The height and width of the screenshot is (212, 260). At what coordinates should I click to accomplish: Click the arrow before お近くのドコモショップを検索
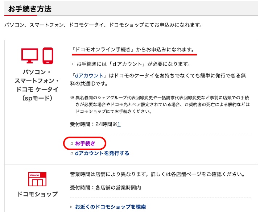(x=71, y=207)
